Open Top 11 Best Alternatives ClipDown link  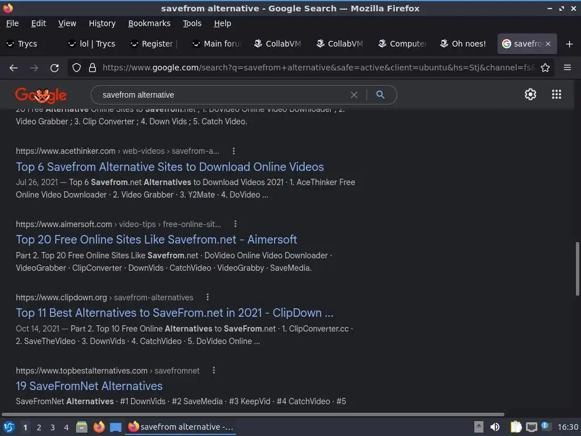(x=175, y=313)
